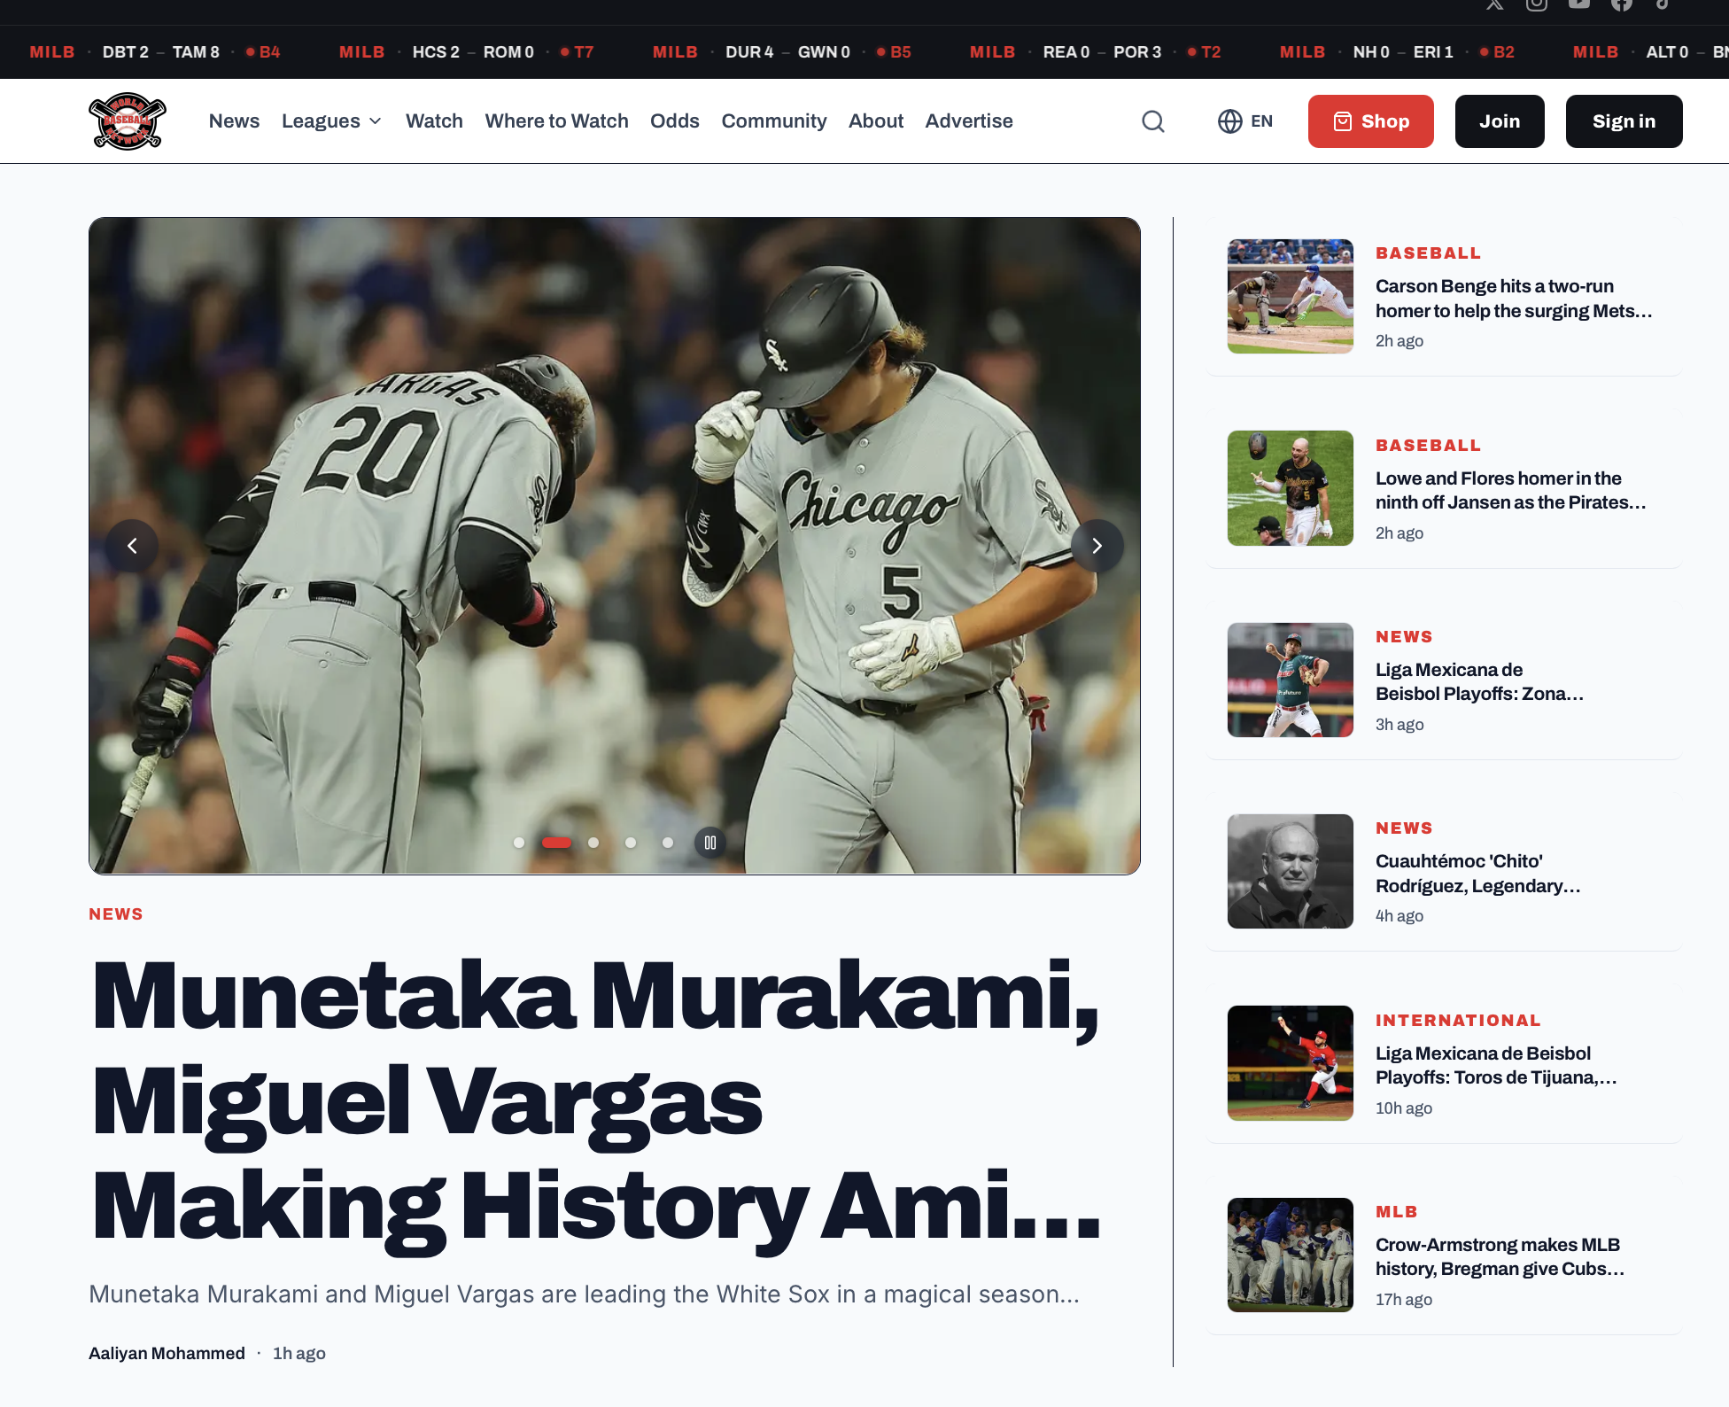Screen dimensions: 1729x1407
Task: Open Liga Mexicana Playoffs: Zona story
Action: click(1479, 681)
